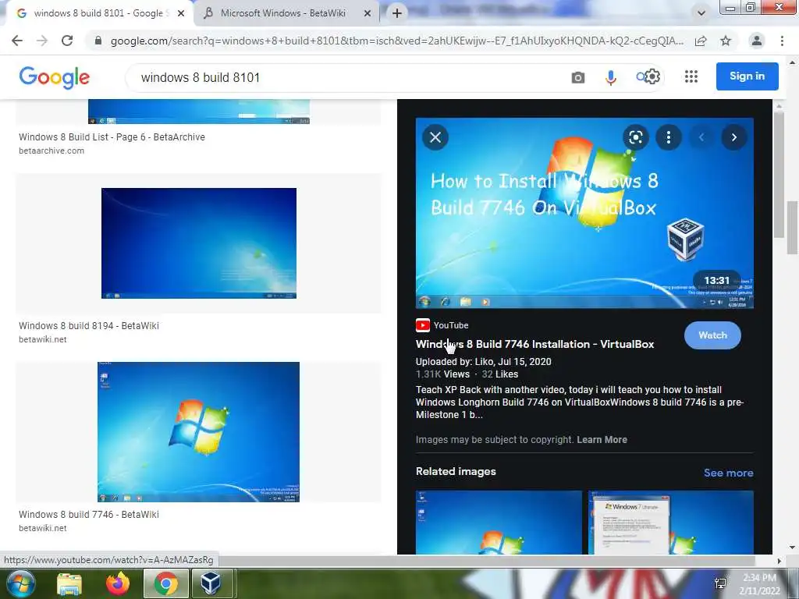
Task: Click the betaarchive.com source text
Action: pyautogui.click(x=51, y=151)
